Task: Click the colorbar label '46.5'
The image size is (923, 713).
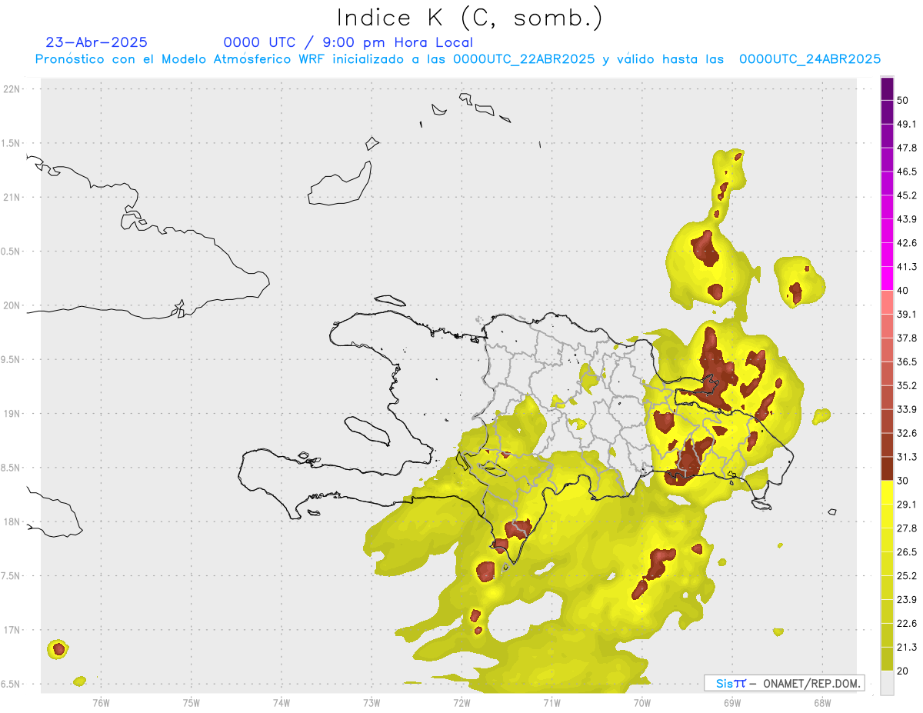Action: click(907, 172)
